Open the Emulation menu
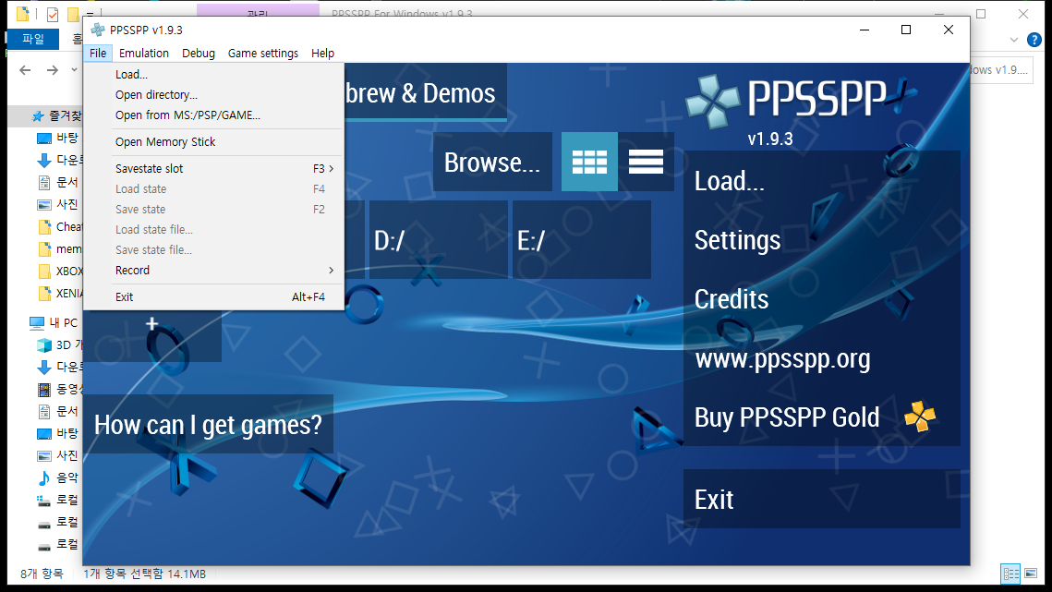Image resolution: width=1052 pixels, height=592 pixels. [x=143, y=53]
